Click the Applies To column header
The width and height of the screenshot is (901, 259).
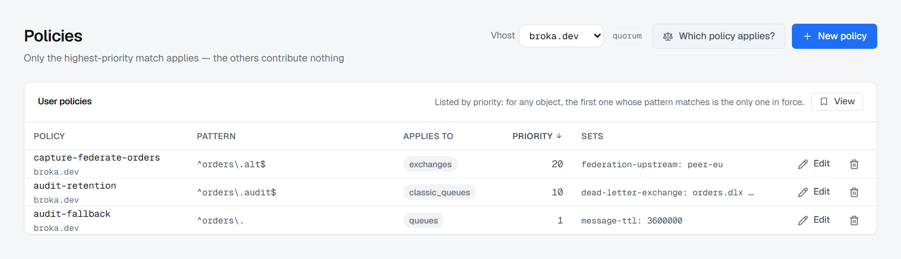coord(428,136)
